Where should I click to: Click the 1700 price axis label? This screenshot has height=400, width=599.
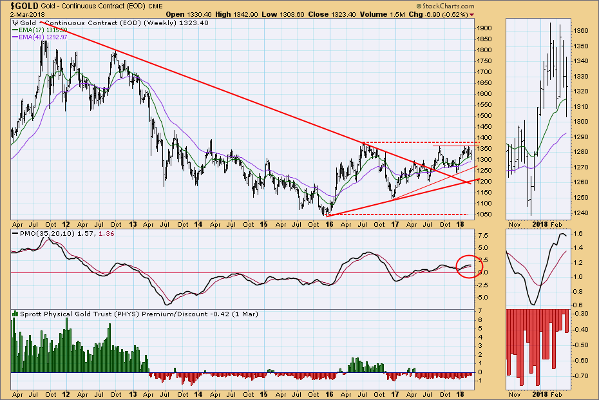(x=484, y=72)
